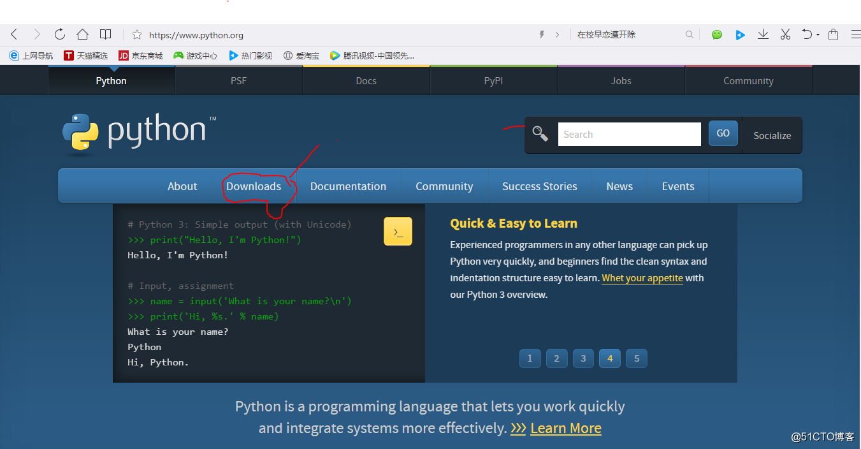Open the browser home page icon
The width and height of the screenshot is (861, 449).
pos(83,34)
